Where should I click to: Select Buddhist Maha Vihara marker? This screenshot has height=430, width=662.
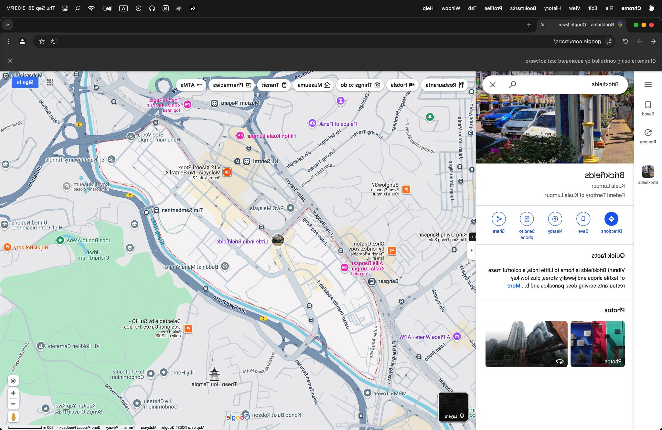pyautogui.click(x=225, y=267)
